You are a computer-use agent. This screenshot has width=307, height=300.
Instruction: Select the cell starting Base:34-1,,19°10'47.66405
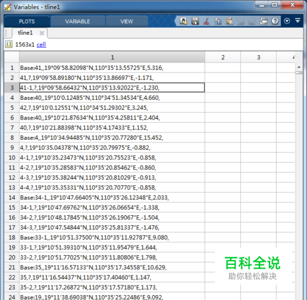[x=112, y=198]
